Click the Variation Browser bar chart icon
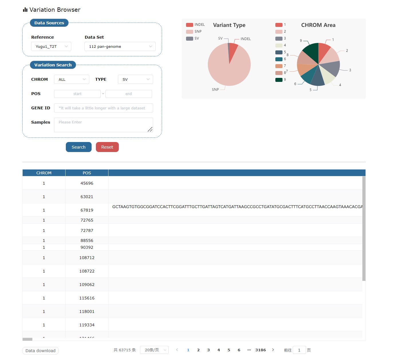Screen dimensions: 401x357 pos(25,10)
